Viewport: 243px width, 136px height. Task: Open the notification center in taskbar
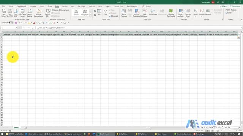tap(239, 134)
